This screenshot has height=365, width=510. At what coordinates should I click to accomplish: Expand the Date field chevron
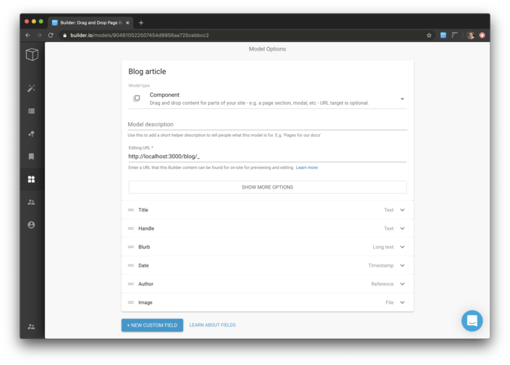point(402,265)
